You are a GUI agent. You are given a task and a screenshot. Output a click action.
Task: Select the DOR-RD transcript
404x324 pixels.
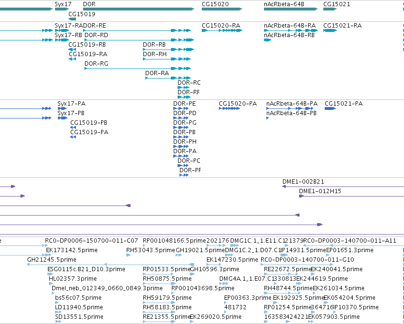click(x=139, y=40)
